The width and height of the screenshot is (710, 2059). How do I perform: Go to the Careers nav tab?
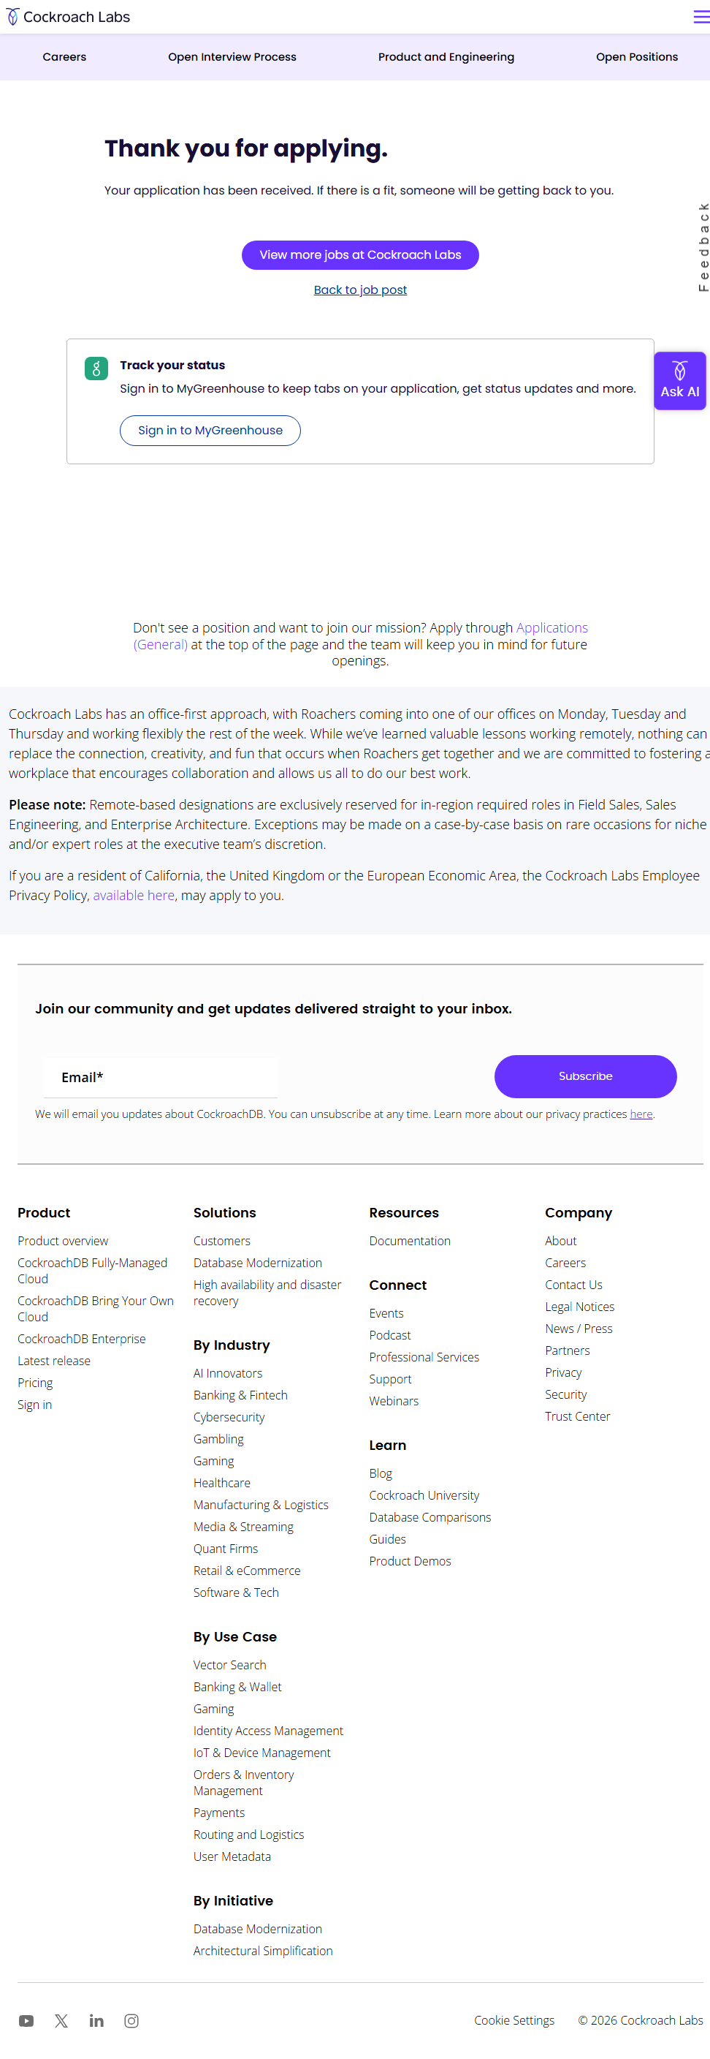(x=65, y=57)
